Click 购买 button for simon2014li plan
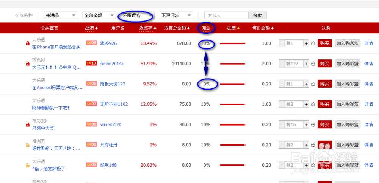The height and width of the screenshot is (183, 379). [x=325, y=64]
